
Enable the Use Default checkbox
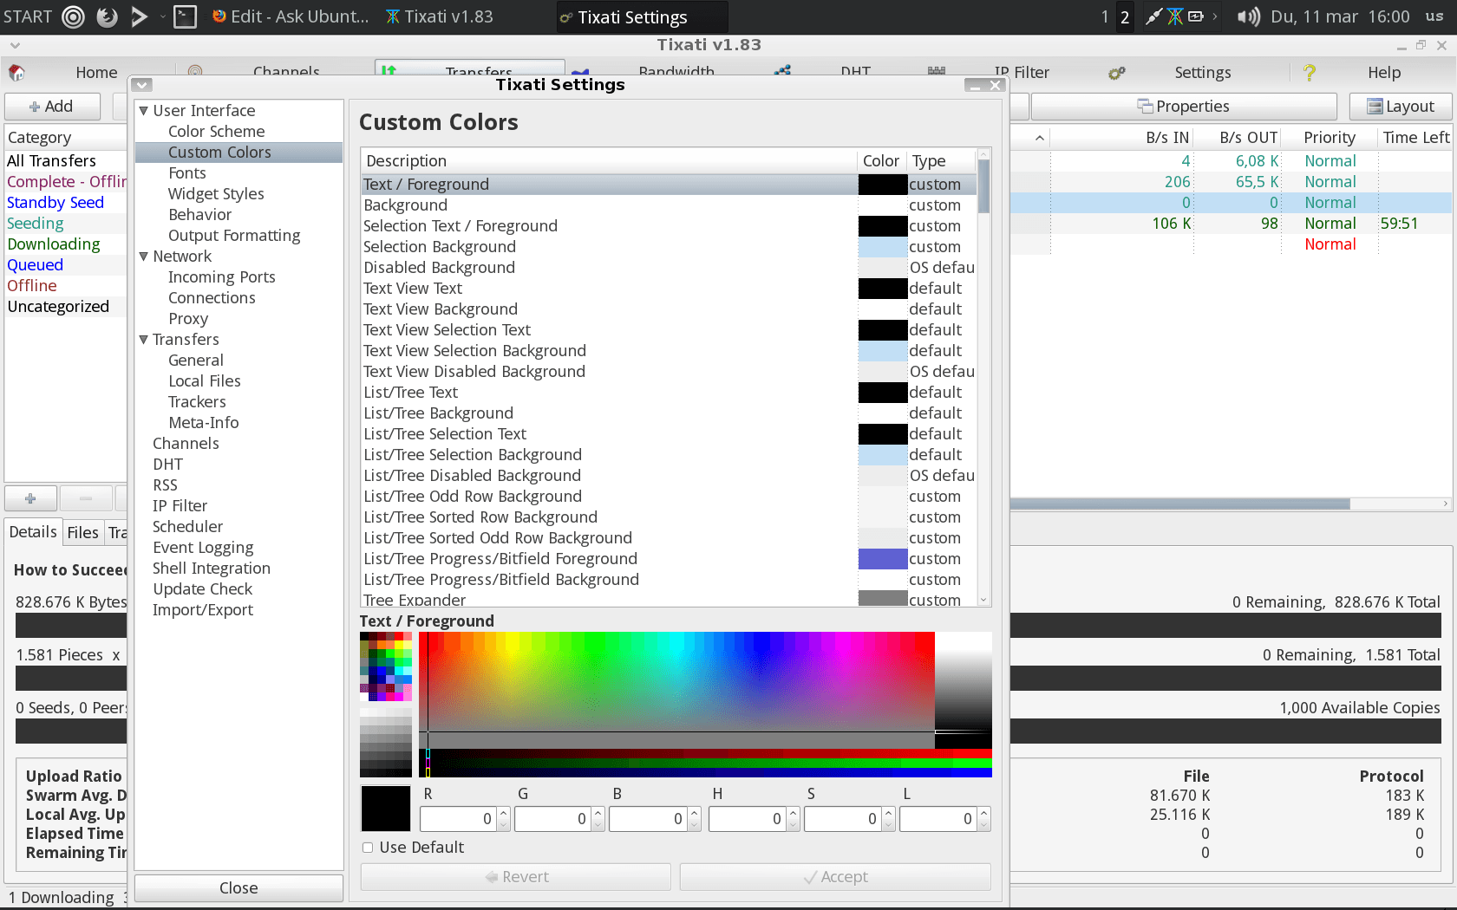[x=368, y=848]
